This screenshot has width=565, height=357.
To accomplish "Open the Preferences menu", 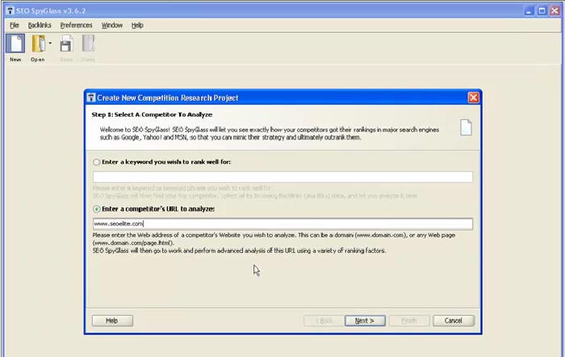I will click(x=76, y=25).
